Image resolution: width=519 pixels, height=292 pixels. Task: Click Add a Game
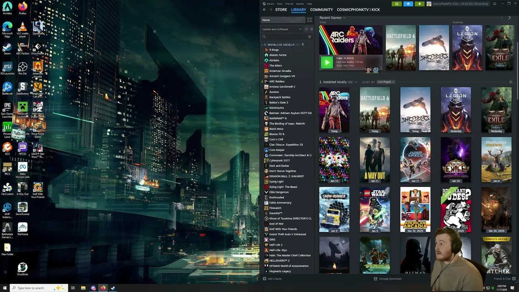click(272, 279)
